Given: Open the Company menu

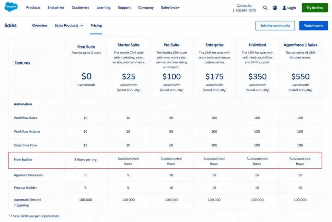Looking at the screenshot, I should 146,7.
